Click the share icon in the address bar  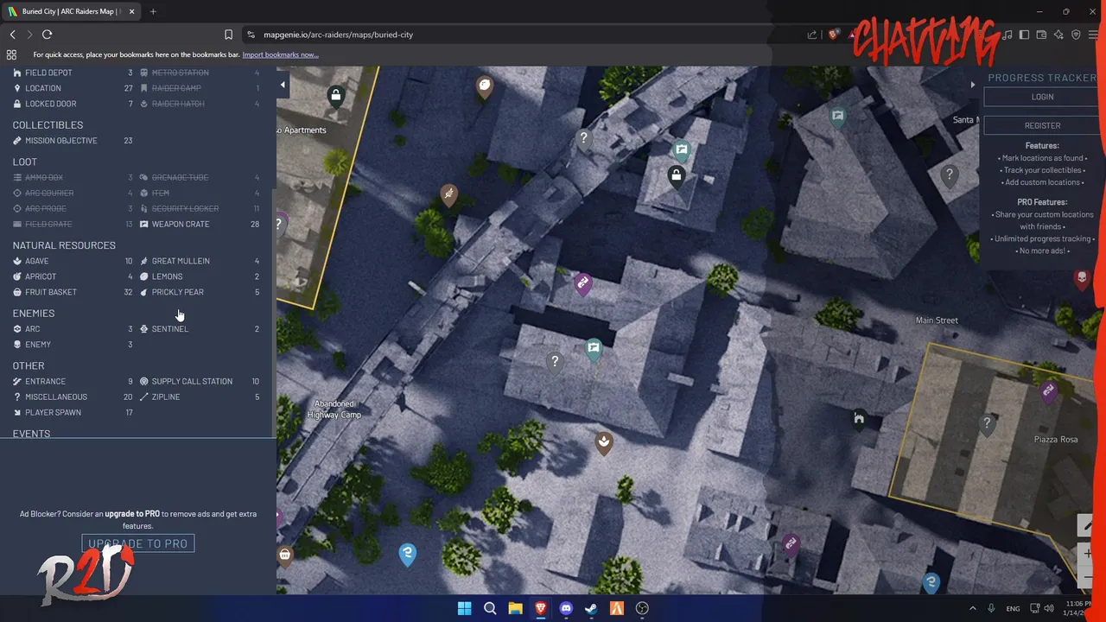click(811, 35)
